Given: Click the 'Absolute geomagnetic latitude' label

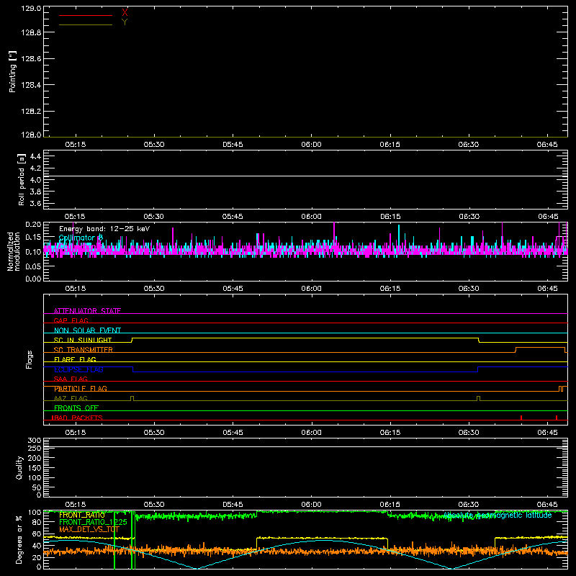Looking at the screenshot, I should (498, 515).
